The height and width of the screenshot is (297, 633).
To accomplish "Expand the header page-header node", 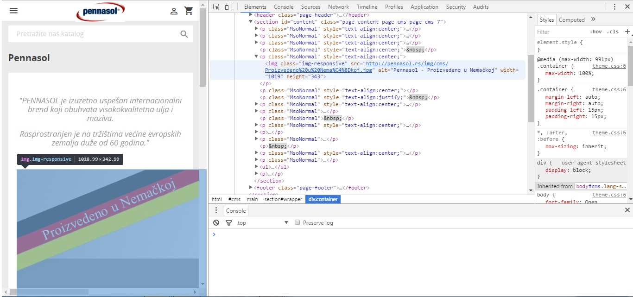I will [x=251, y=15].
